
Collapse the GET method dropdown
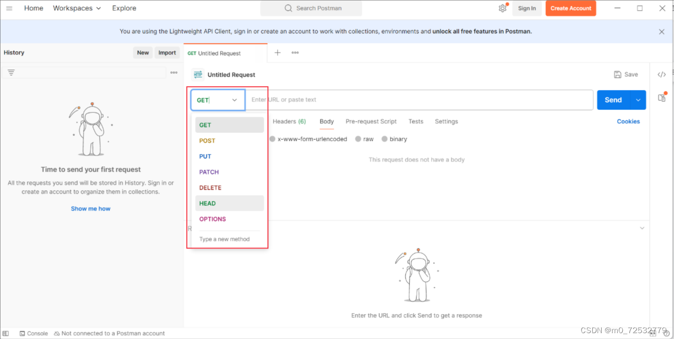click(x=235, y=100)
